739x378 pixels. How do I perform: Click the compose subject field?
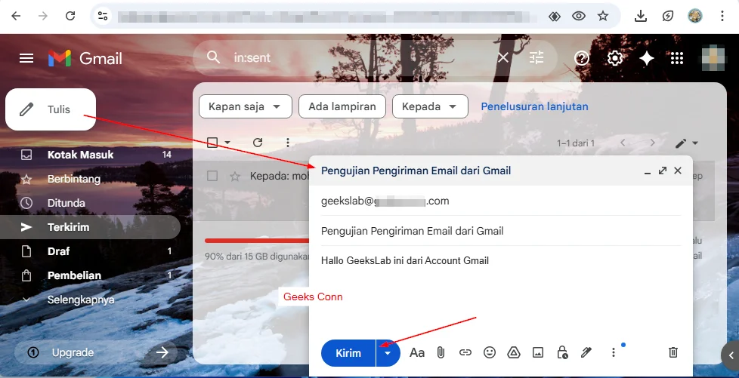501,231
